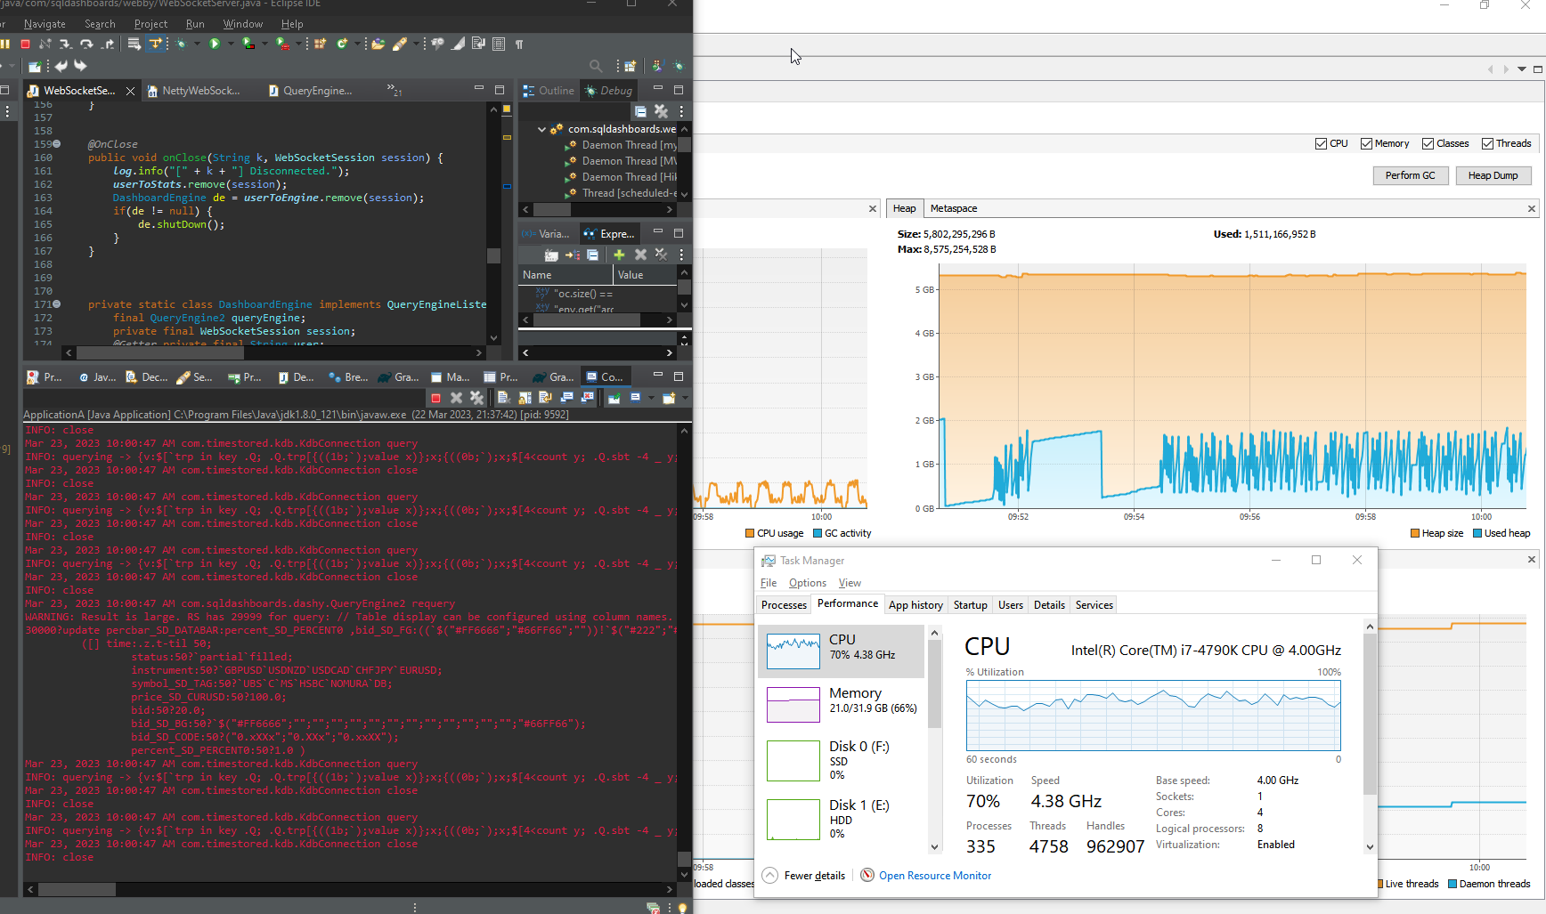
Task: Switch to Metaspace tab in VisualVM
Action: pyautogui.click(x=953, y=208)
